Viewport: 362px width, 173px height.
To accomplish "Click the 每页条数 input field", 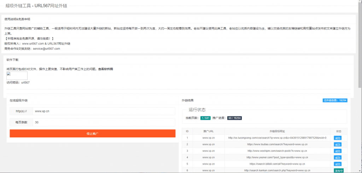I will tap(104, 122).
